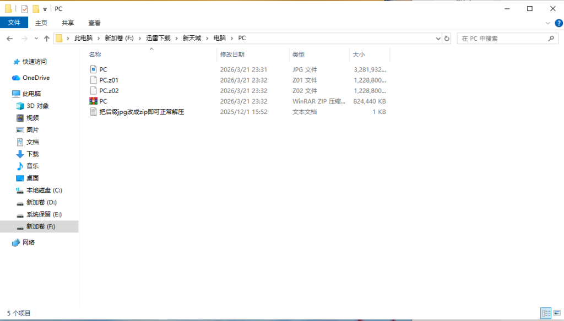This screenshot has width=564, height=321.
Task: Click the WinRAR icon of the PC ZIP archive
Action: coord(94,101)
